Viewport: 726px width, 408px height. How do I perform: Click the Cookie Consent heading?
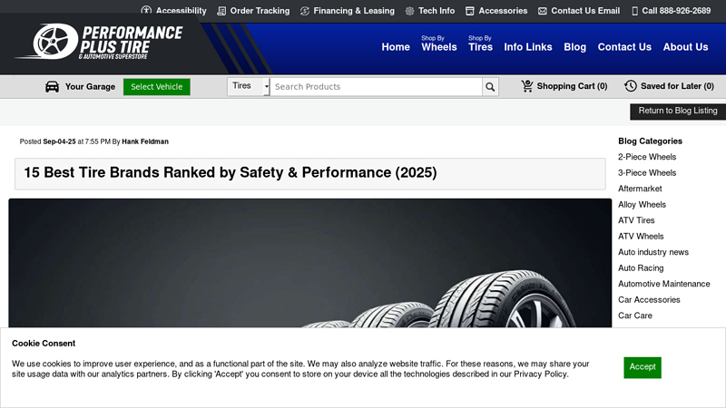point(44,344)
